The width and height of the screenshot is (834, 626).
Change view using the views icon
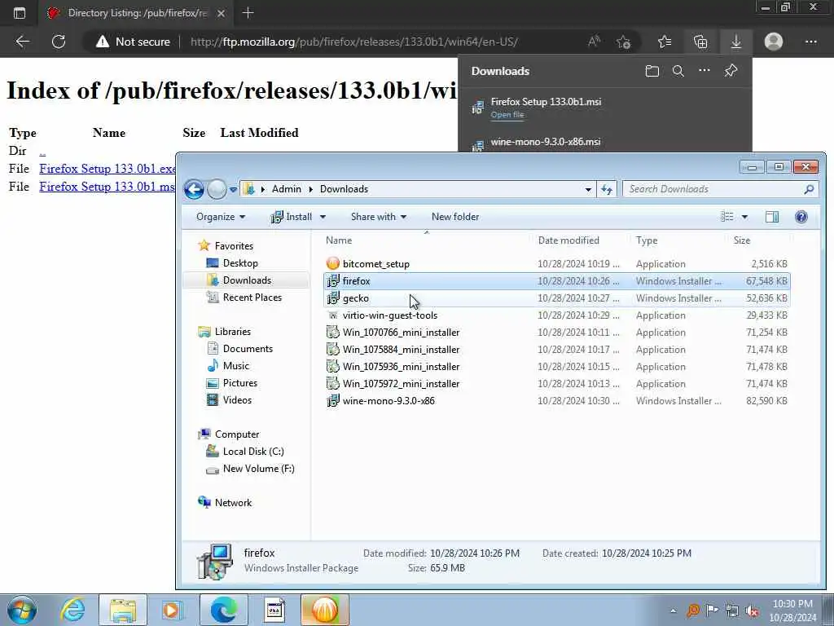click(x=727, y=217)
